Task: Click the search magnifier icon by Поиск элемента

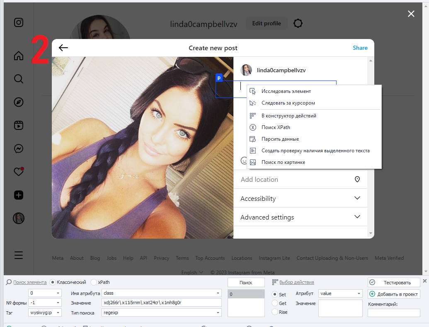Action: (x=9, y=282)
